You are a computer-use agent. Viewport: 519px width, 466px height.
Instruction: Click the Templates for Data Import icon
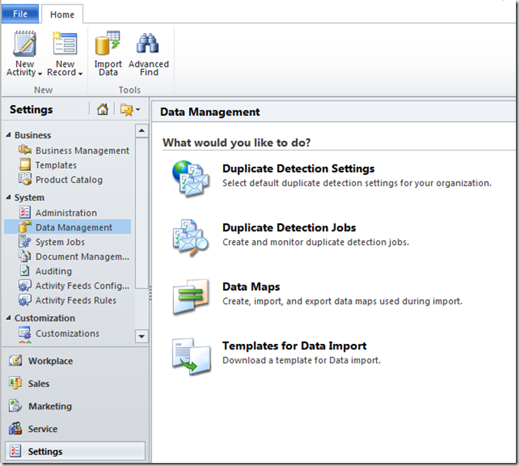point(189,355)
